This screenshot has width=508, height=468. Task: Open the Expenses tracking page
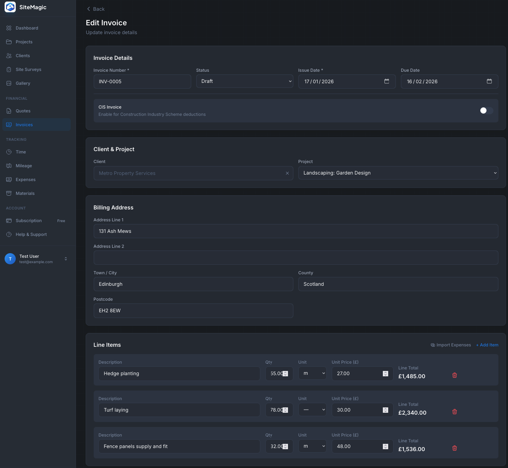click(26, 179)
